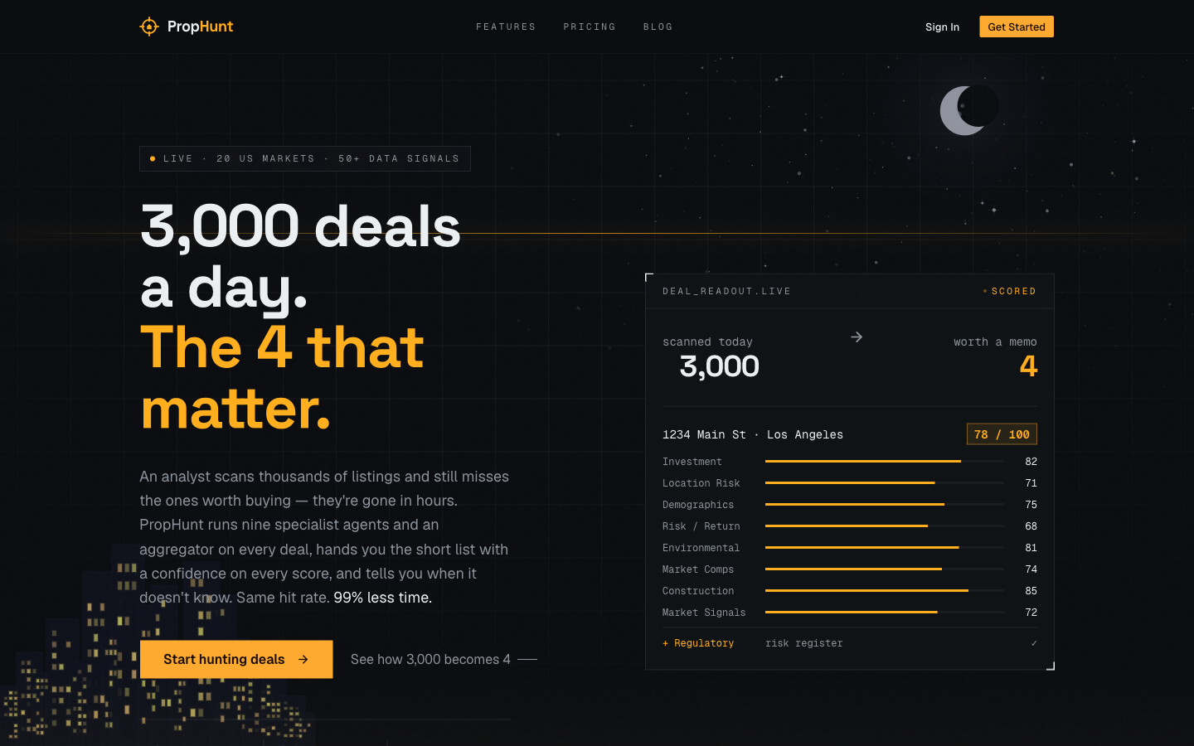Go to the Blog nav link
Image resolution: width=1194 pixels, height=746 pixels.
pyautogui.click(x=658, y=27)
